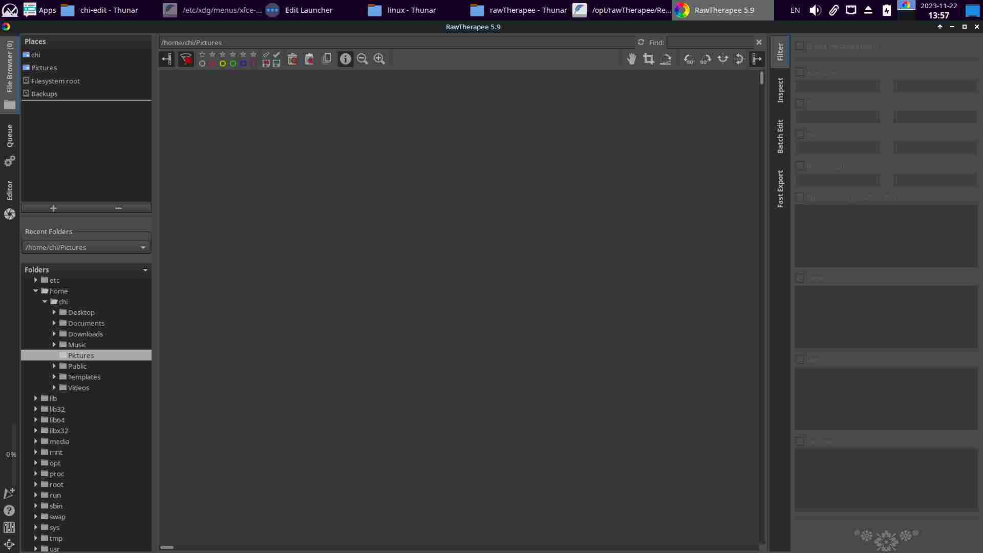Image resolution: width=983 pixels, height=553 pixels.
Task: Check the bottom filter panel checkbox
Action: click(x=799, y=441)
